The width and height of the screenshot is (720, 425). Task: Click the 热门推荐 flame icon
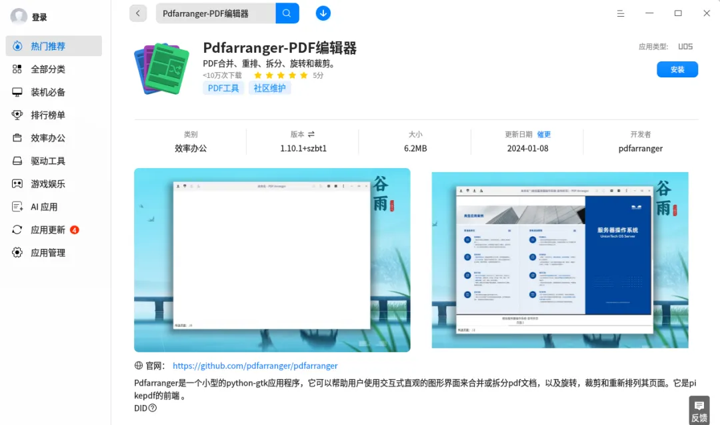[17, 46]
